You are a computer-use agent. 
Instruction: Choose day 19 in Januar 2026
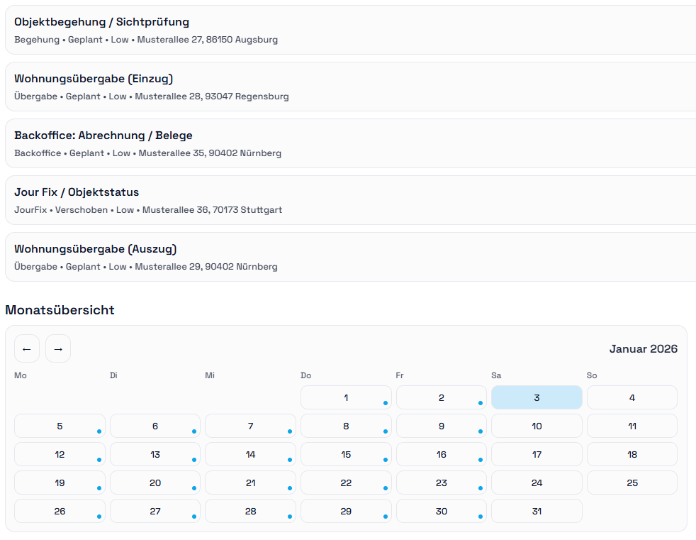coord(60,483)
